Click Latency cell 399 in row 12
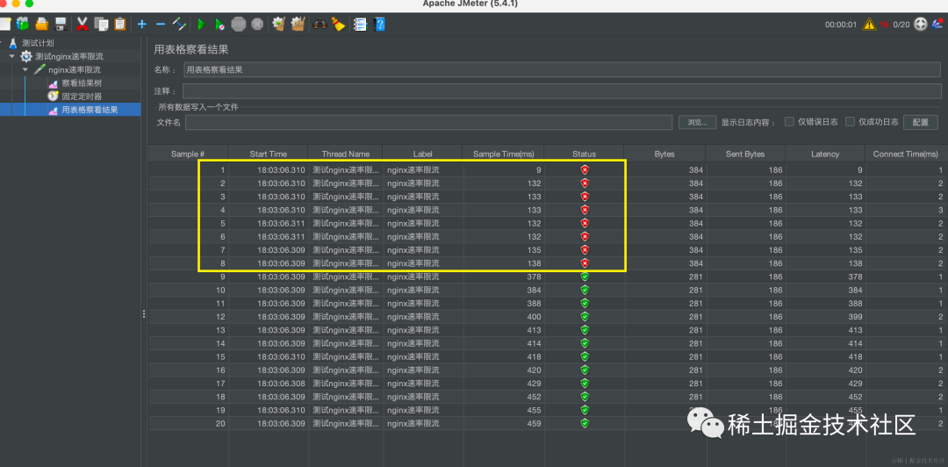Screen dimensions: 948x467 tap(854, 316)
